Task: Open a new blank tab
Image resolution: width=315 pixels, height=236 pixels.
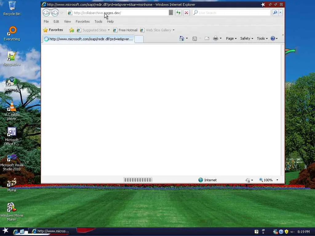Action: pos(139,39)
